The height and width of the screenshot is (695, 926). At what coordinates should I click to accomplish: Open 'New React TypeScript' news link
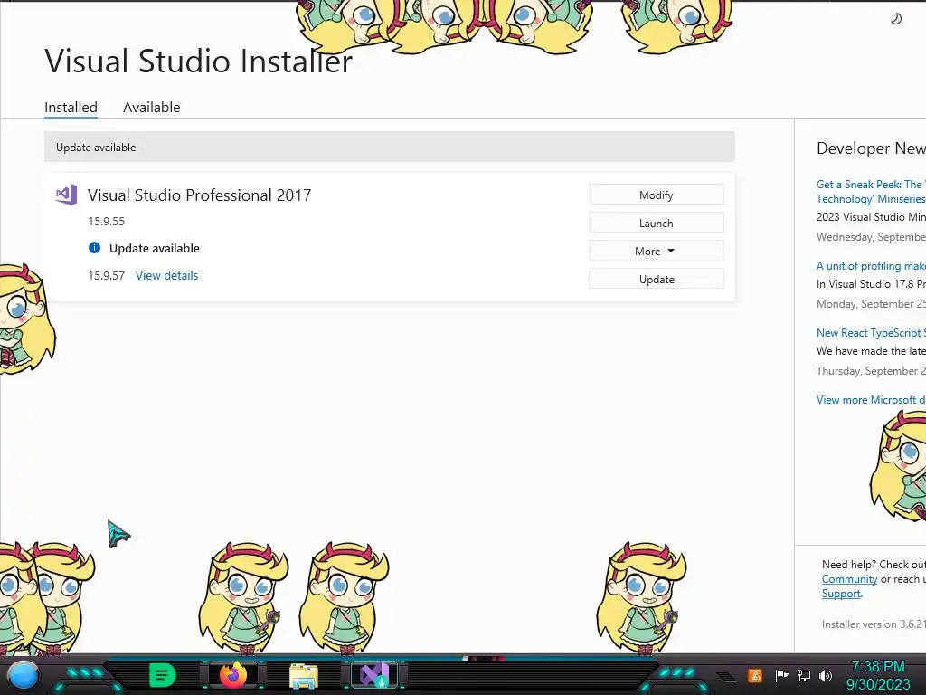click(x=871, y=333)
